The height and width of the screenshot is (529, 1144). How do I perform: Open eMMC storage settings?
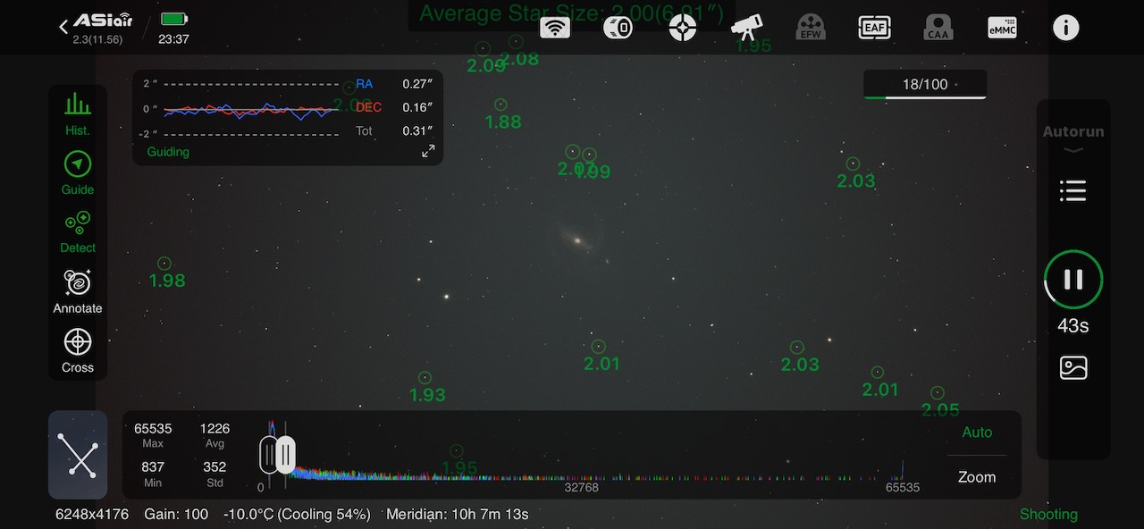click(x=1002, y=28)
